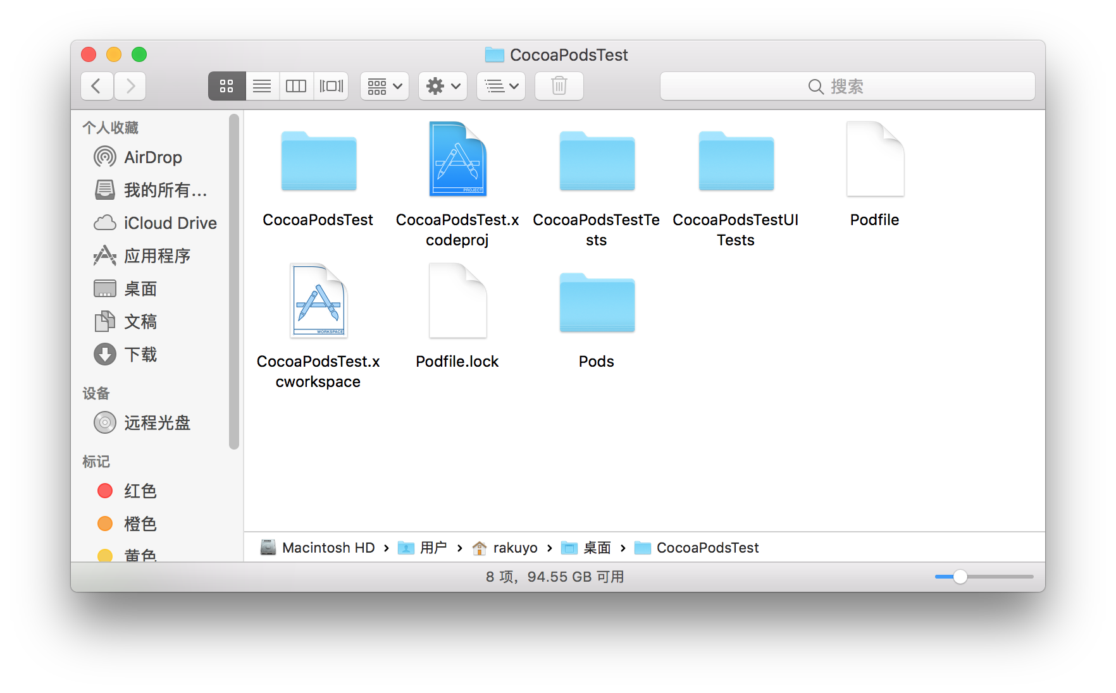Switch to cover flow view
The width and height of the screenshot is (1116, 693).
coord(331,86)
